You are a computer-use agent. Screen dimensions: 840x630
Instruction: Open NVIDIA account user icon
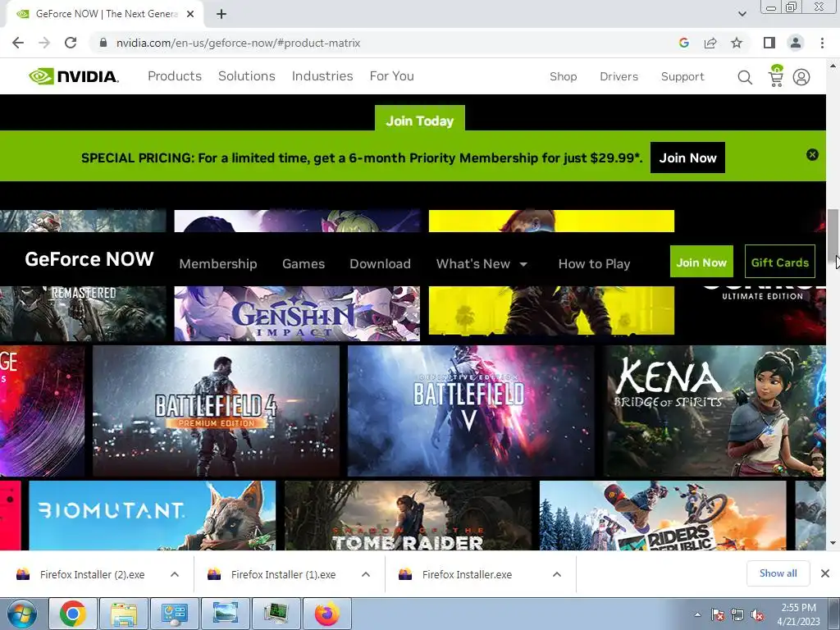[x=801, y=77]
